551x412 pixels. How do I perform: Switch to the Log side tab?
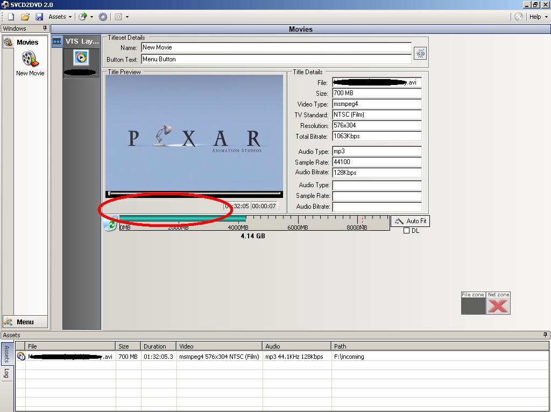pyautogui.click(x=6, y=373)
